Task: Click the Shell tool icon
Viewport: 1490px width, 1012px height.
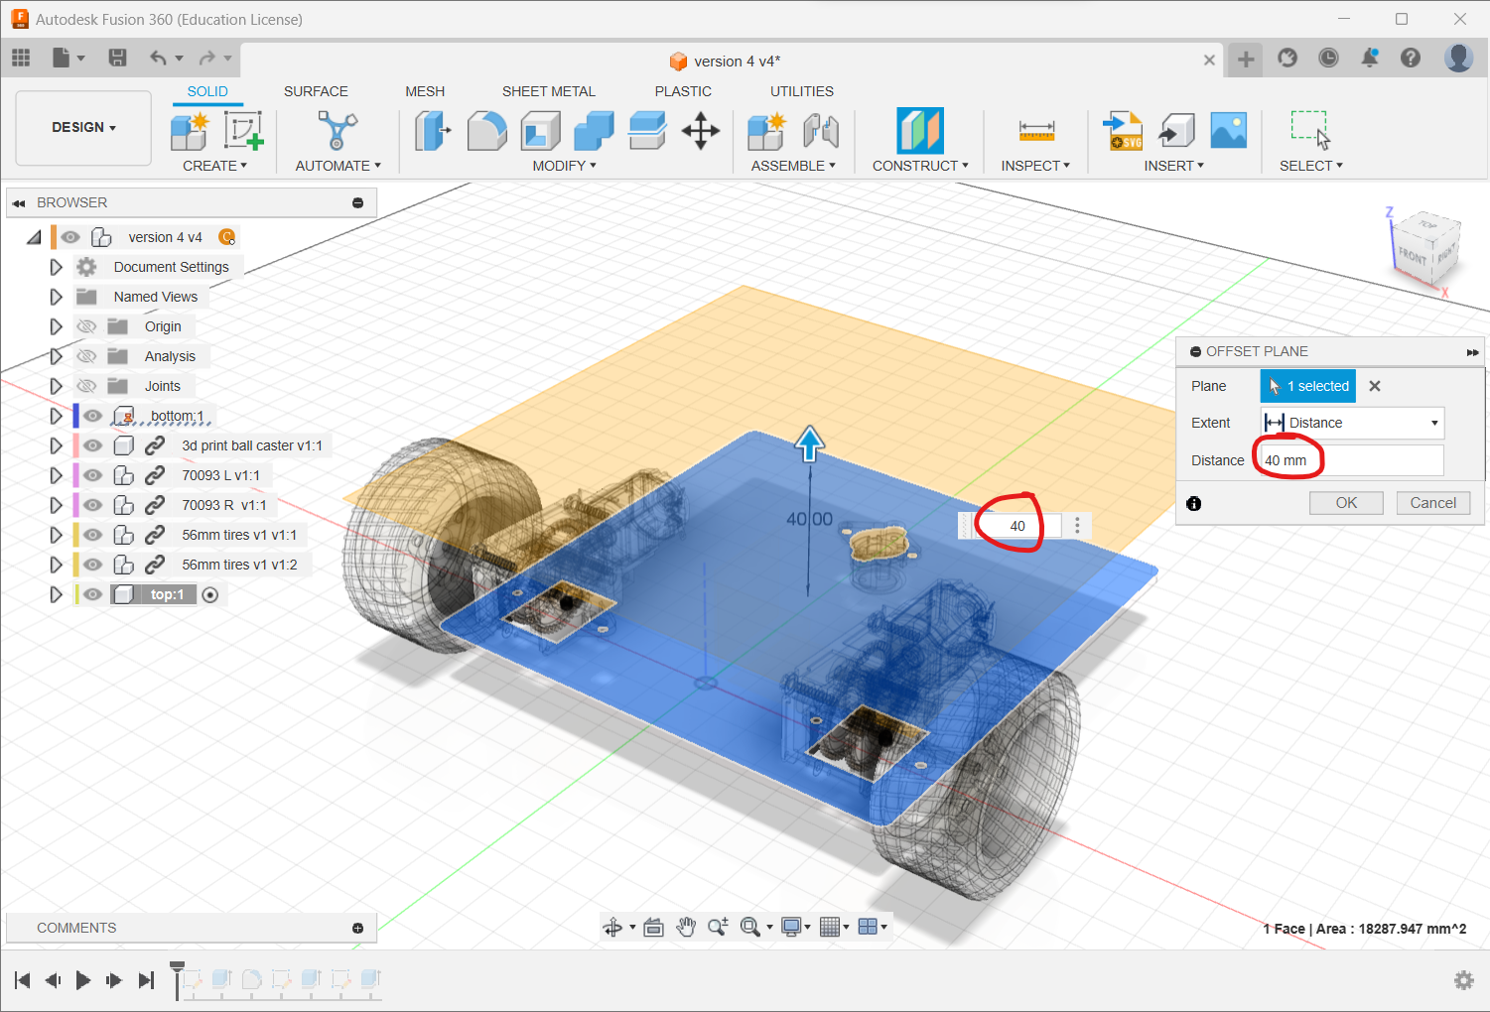Action: (x=540, y=131)
